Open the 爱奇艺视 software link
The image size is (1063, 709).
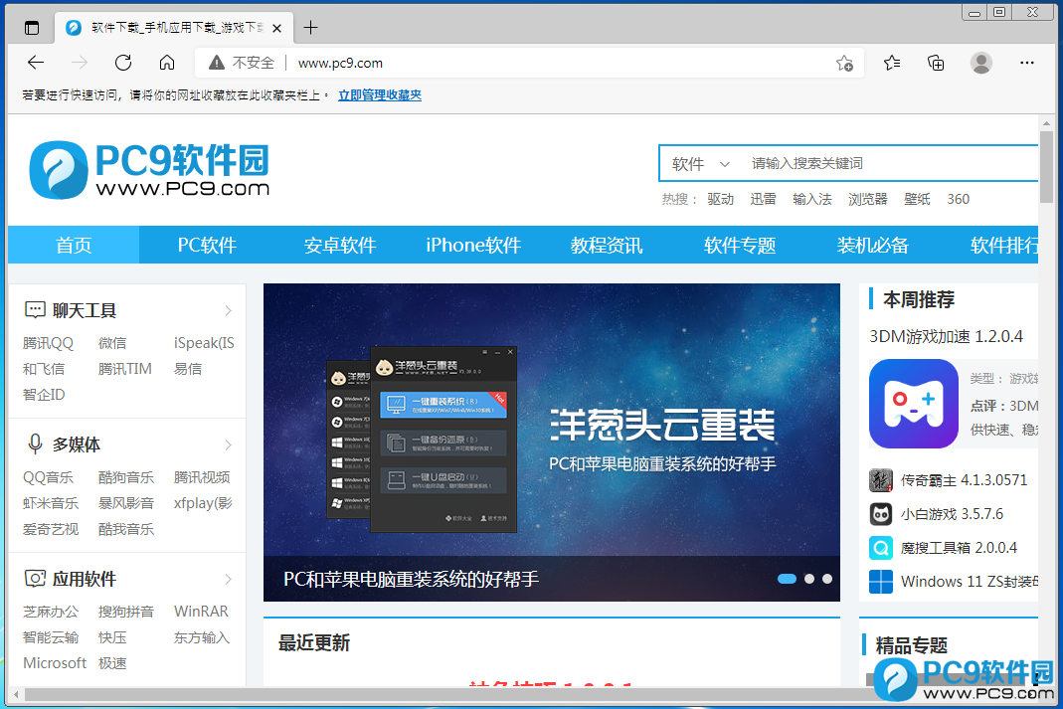click(50, 529)
